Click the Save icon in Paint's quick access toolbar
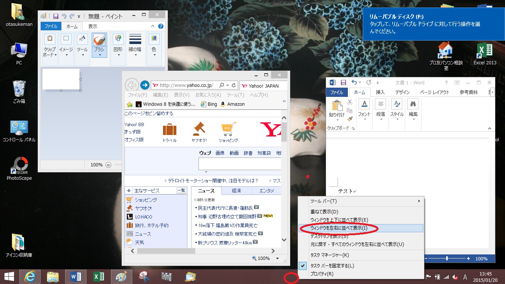Screen dimensions: 505x284 [56, 16]
